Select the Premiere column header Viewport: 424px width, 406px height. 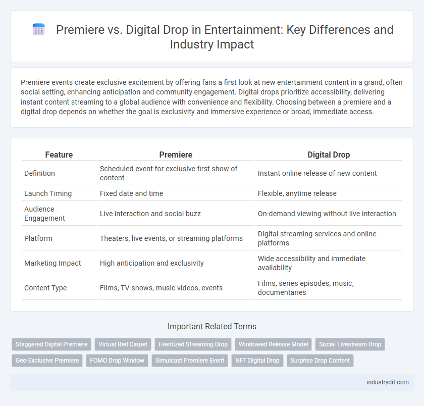coord(176,155)
